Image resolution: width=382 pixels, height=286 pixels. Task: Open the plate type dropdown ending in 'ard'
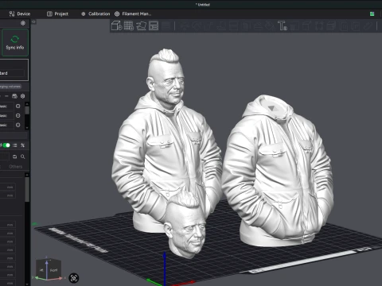pyautogui.click(x=12, y=73)
